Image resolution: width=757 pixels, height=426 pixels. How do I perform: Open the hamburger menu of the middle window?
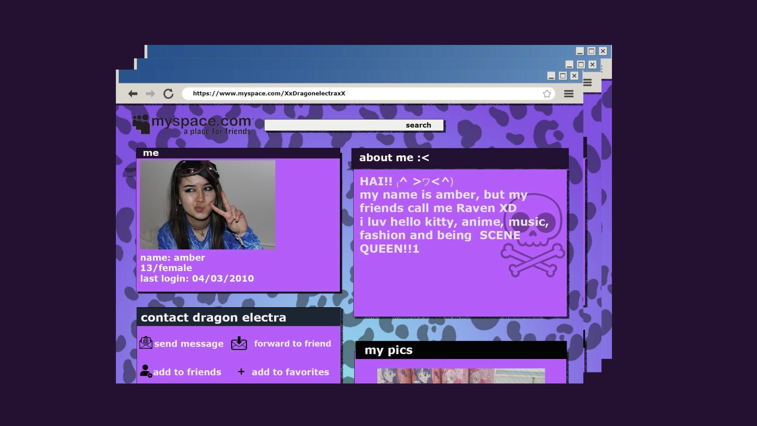587,82
